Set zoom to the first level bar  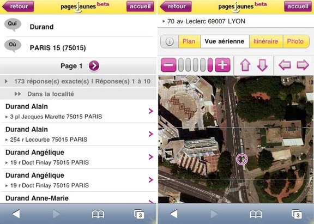pyautogui.click(x=181, y=65)
